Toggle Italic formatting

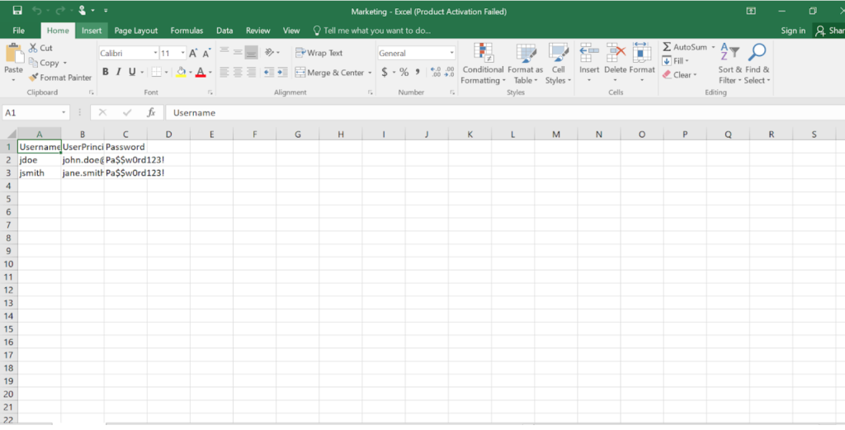click(x=119, y=73)
